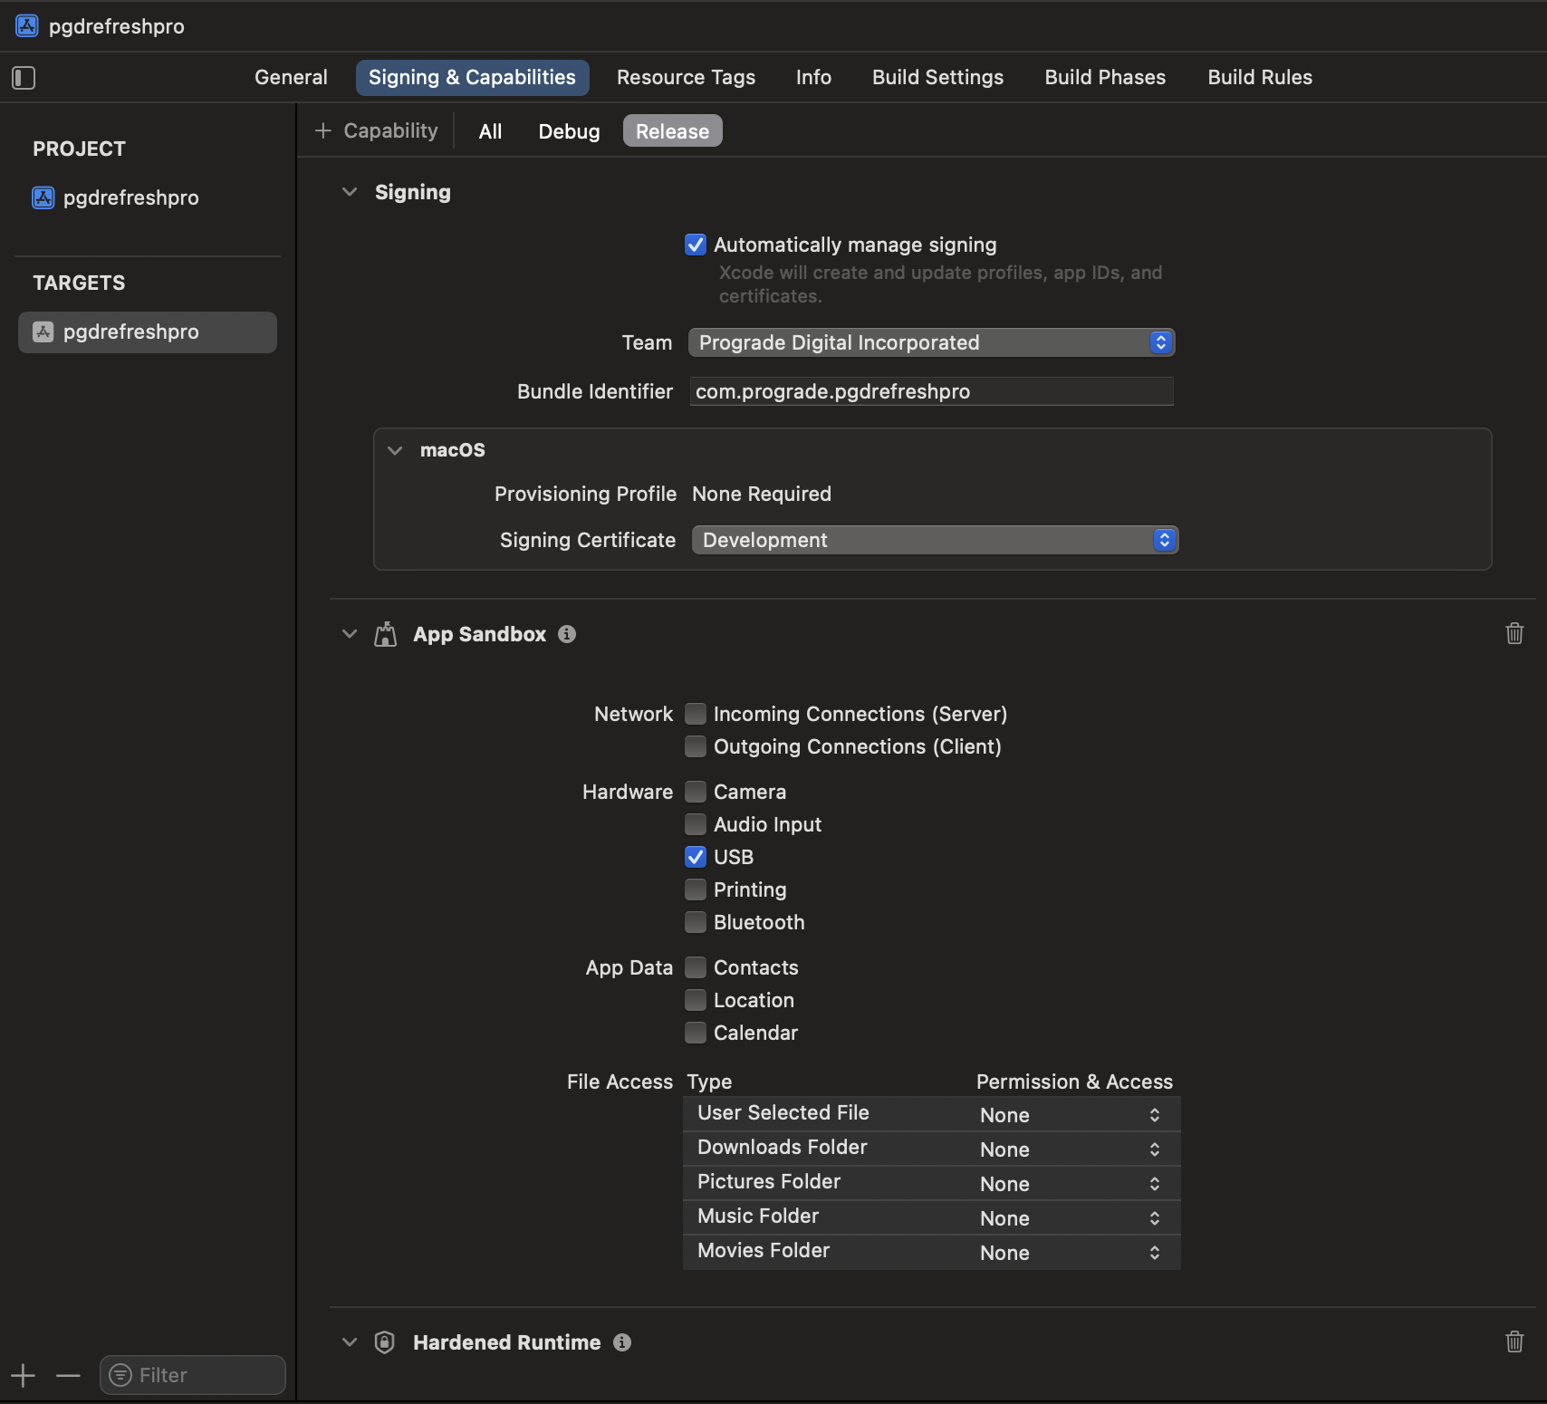
Task: Enable Contacts app data access
Action: [696, 967]
